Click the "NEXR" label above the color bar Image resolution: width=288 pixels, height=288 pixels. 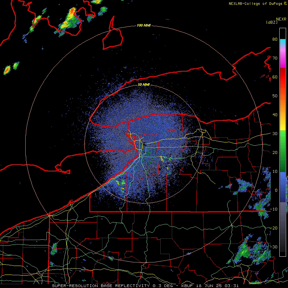(x=281, y=19)
